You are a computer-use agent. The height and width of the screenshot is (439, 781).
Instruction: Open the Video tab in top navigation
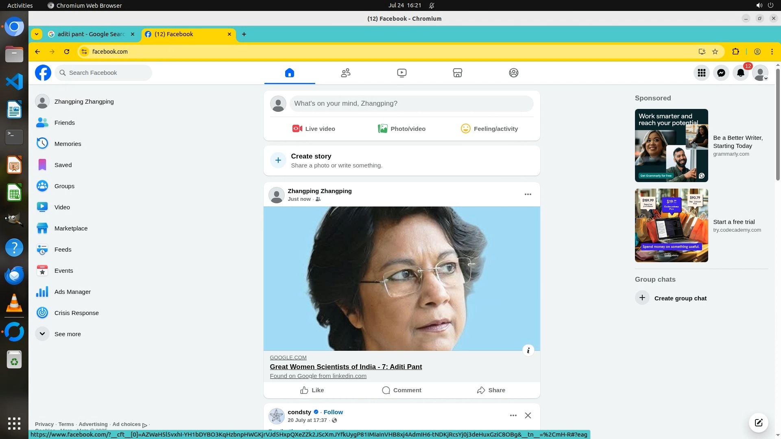pos(401,73)
